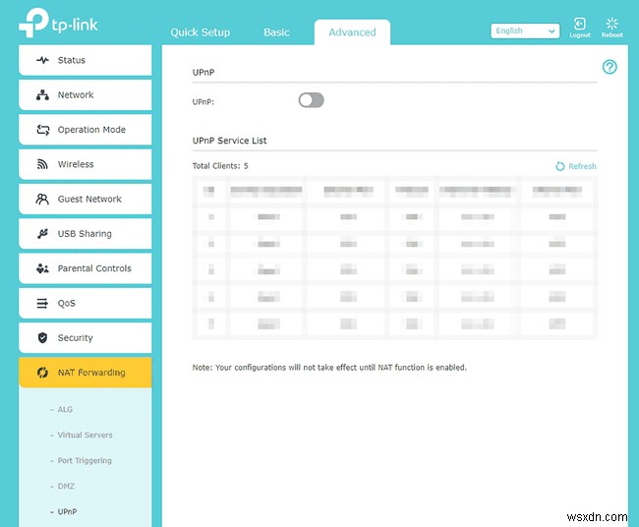Click the Security shield icon
Viewport: 639px width, 527px height.
[42, 338]
